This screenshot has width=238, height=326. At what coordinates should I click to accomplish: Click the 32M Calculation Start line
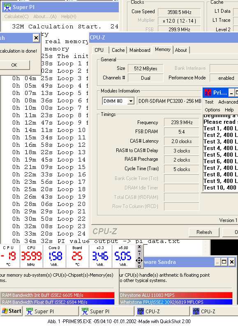point(65,26)
